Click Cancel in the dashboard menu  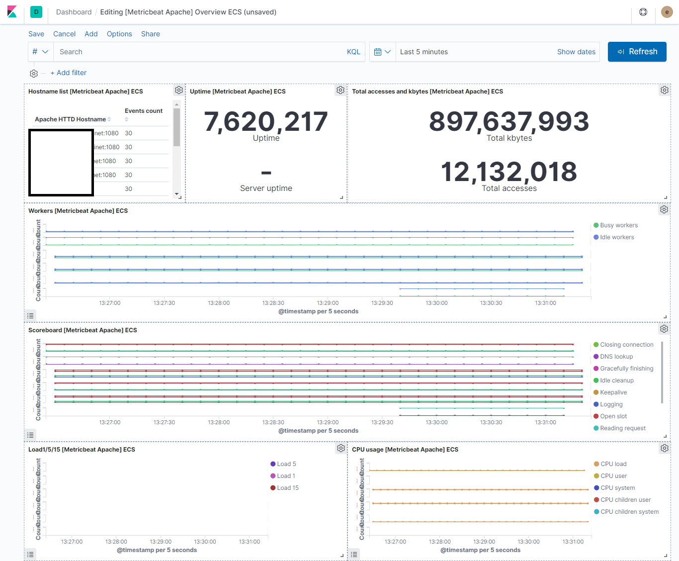pyautogui.click(x=65, y=34)
